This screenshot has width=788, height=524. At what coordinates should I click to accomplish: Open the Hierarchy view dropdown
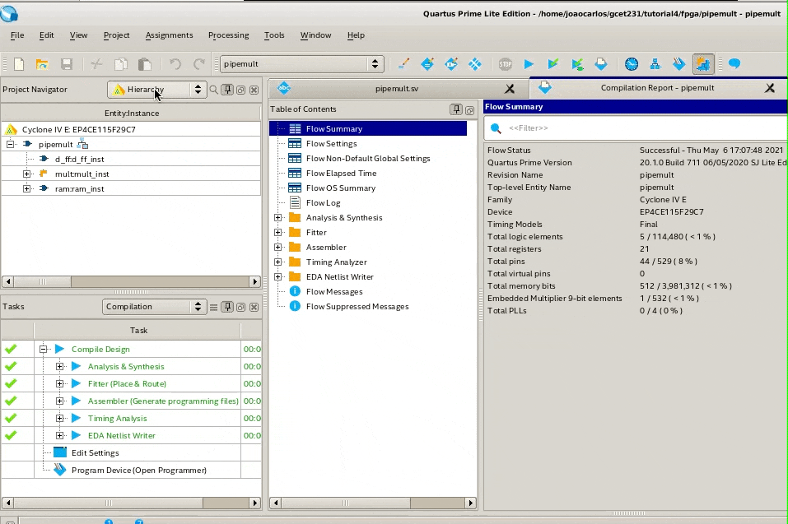156,90
